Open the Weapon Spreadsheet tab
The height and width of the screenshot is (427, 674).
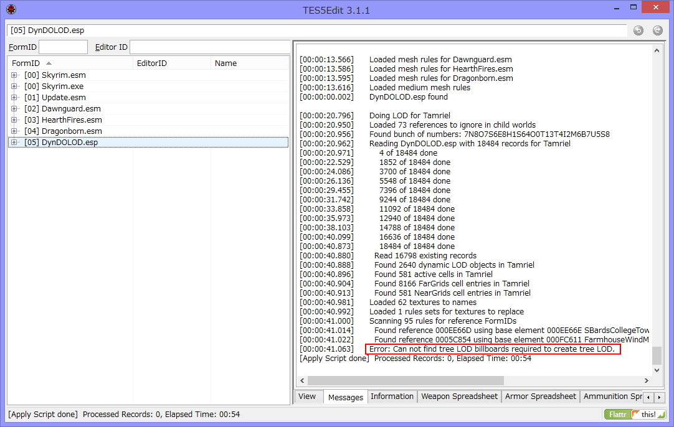[459, 396]
